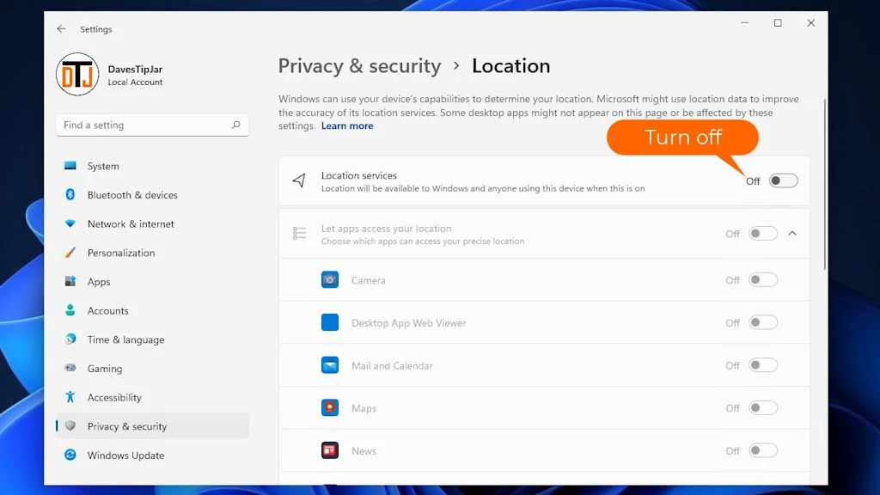The width and height of the screenshot is (880, 495).
Task: Click the Location breadcrumb title
Action: point(510,65)
